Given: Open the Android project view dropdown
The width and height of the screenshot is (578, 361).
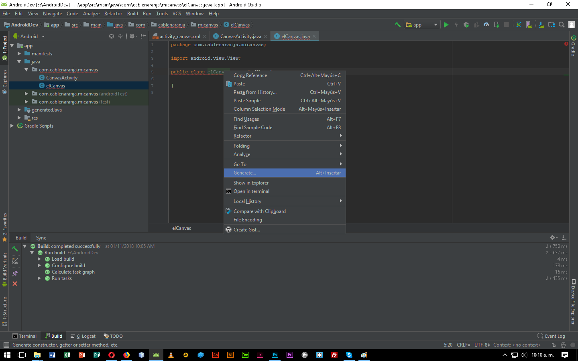Looking at the screenshot, I should tap(29, 36).
